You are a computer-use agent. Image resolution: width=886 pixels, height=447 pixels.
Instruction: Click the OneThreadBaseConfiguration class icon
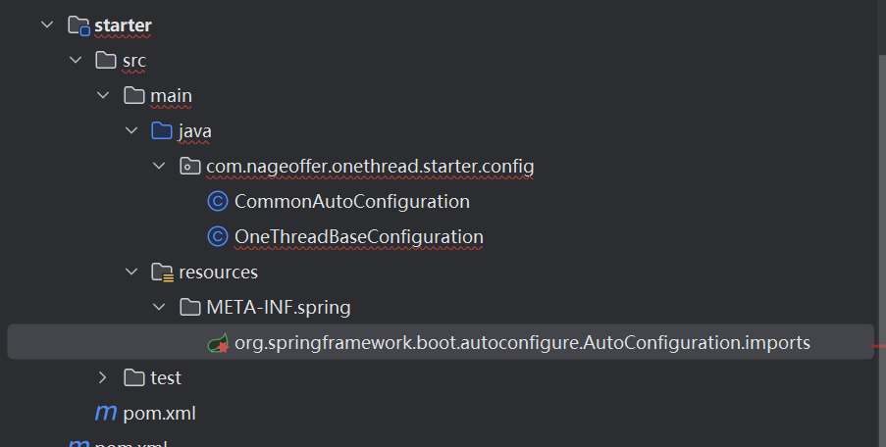click(218, 237)
